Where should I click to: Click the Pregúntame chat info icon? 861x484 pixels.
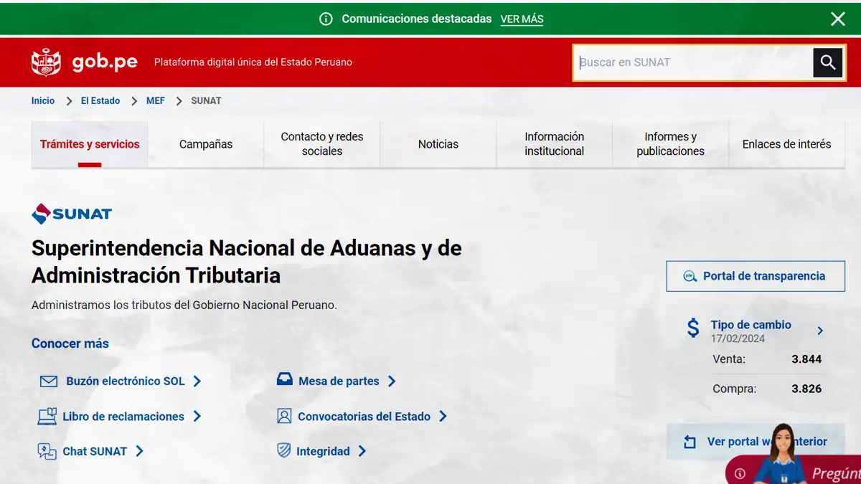pos(740,474)
